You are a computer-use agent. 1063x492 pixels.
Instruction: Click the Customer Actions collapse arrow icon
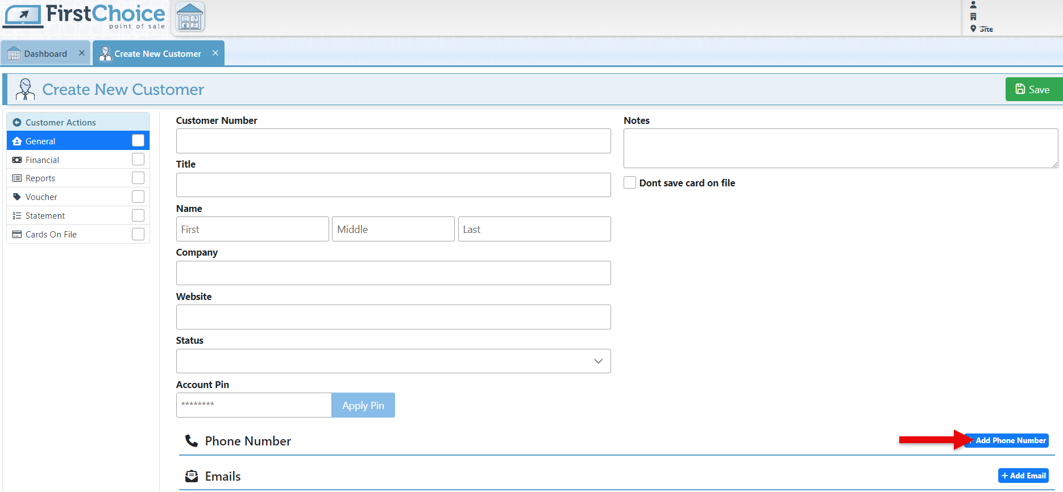(x=16, y=122)
